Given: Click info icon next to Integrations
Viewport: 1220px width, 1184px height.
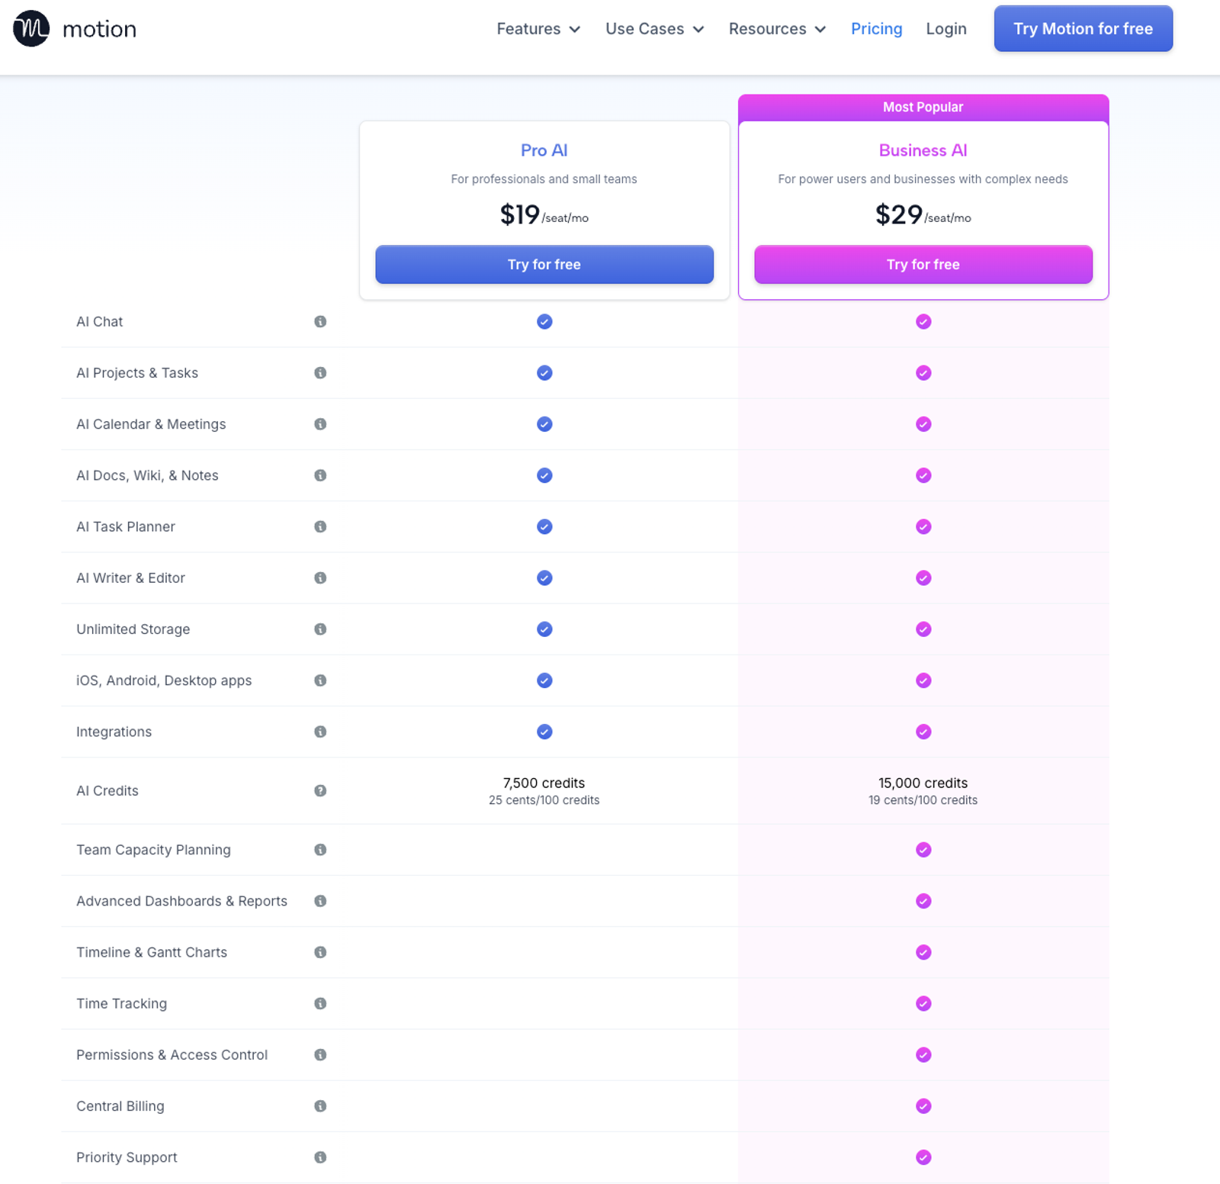Looking at the screenshot, I should pos(320,732).
